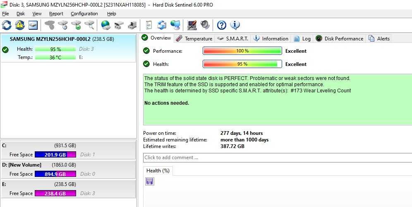
Task: Open the Help menu
Action: (111, 14)
